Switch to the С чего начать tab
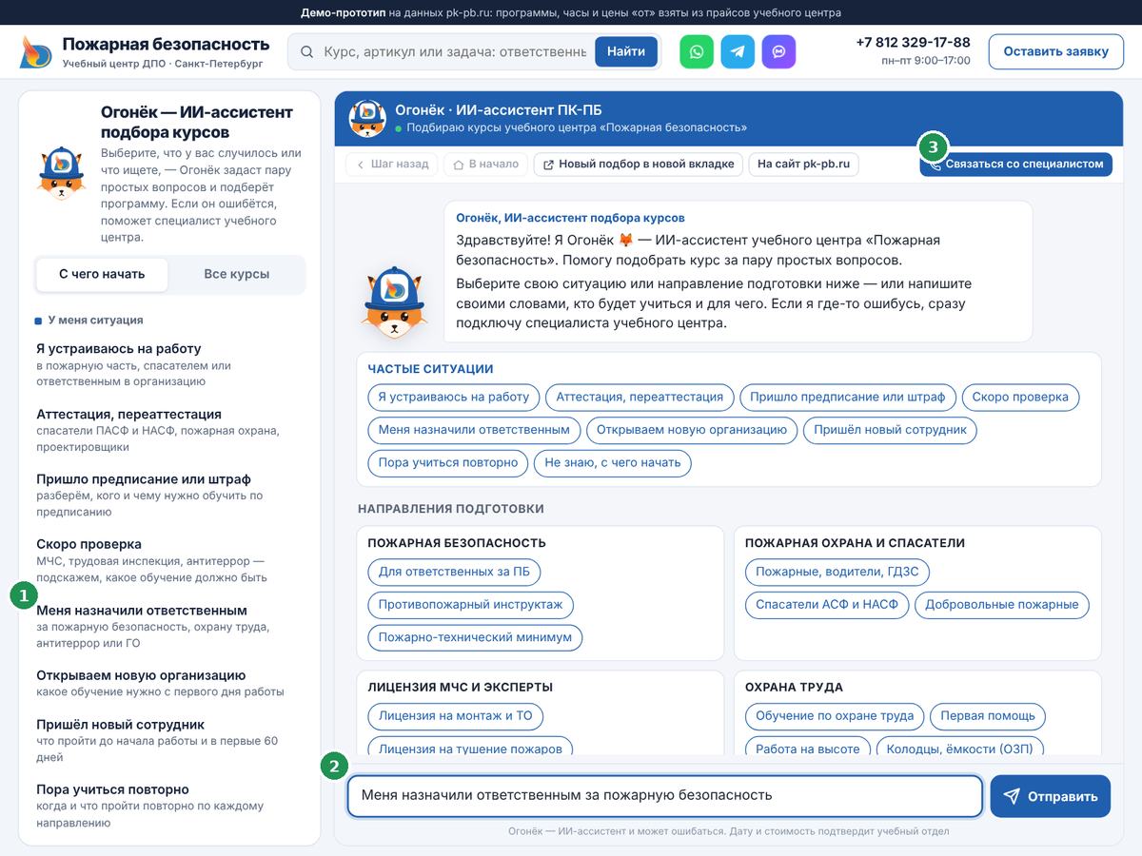The width and height of the screenshot is (1142, 856). click(x=102, y=274)
